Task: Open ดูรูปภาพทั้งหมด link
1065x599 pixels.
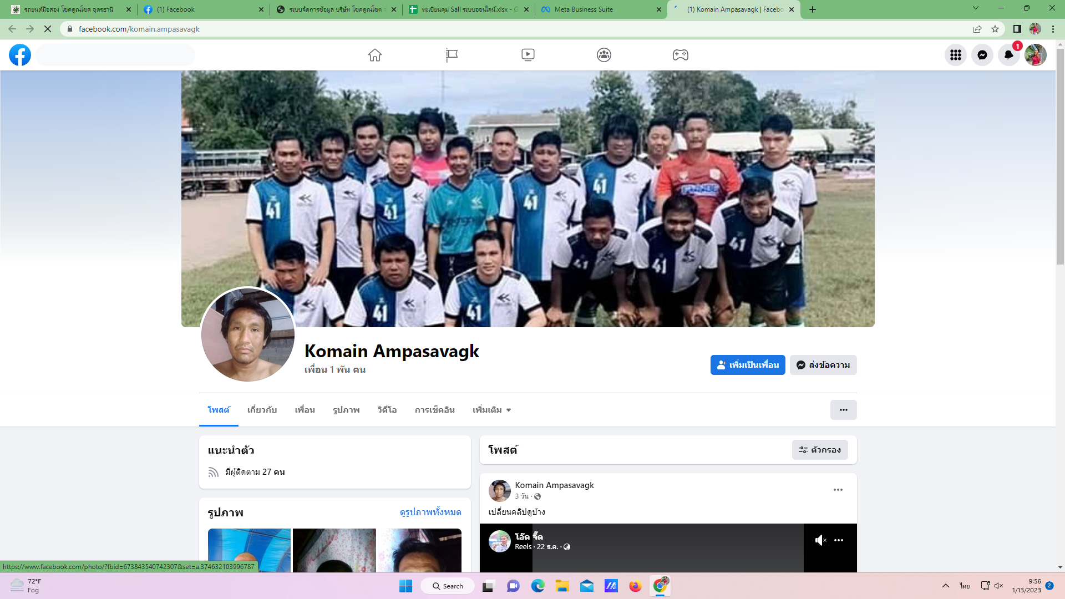Action: click(x=430, y=512)
